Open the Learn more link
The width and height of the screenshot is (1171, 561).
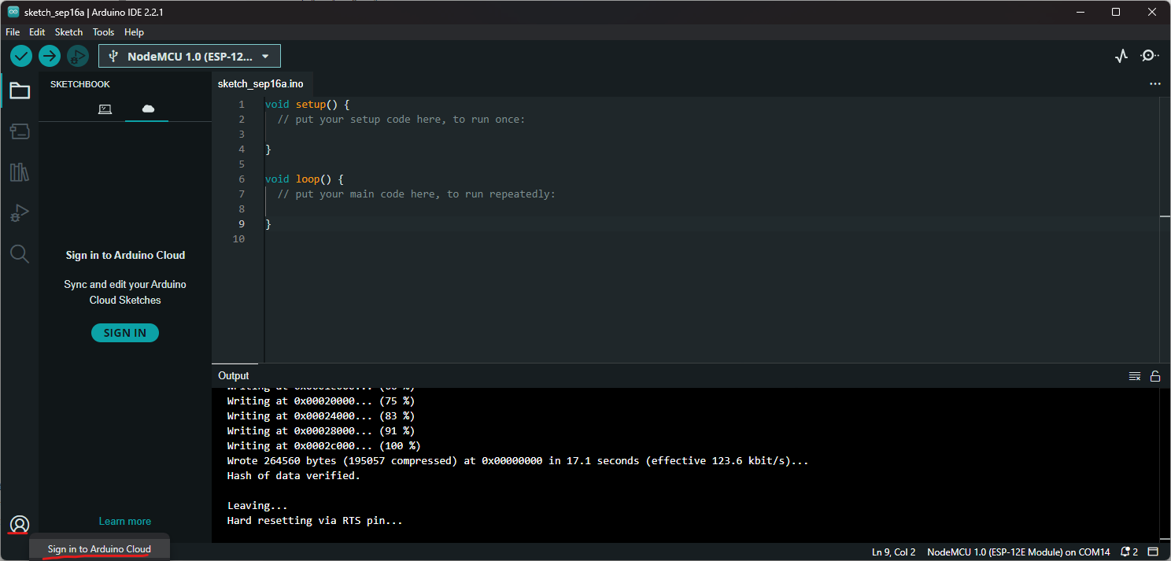tap(125, 521)
